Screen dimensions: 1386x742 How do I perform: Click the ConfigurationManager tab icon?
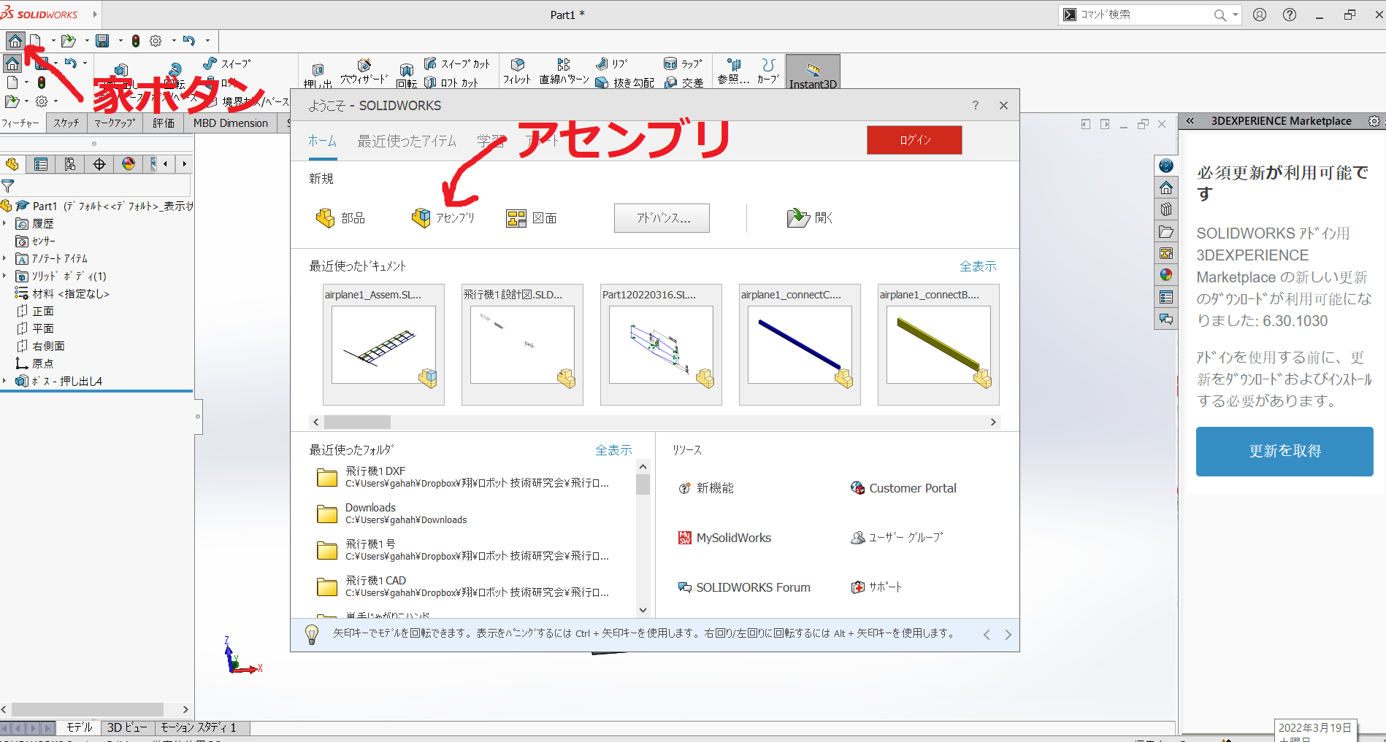tap(70, 164)
